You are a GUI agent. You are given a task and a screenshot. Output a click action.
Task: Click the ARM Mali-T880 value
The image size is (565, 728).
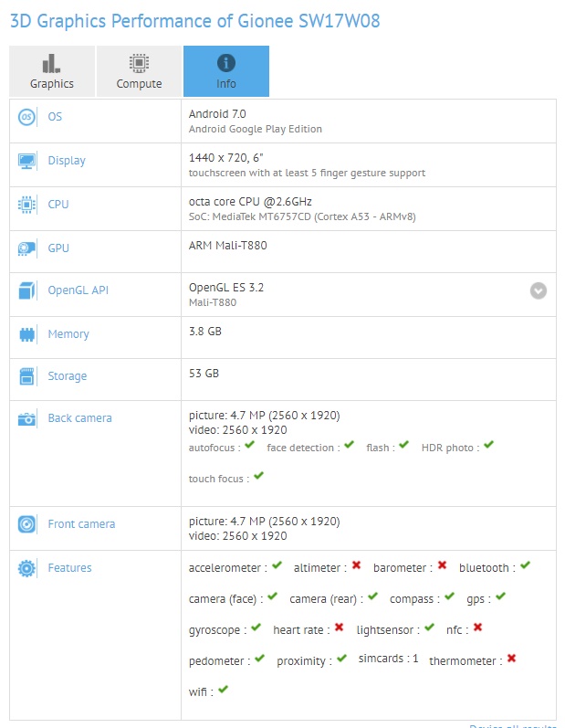click(228, 245)
